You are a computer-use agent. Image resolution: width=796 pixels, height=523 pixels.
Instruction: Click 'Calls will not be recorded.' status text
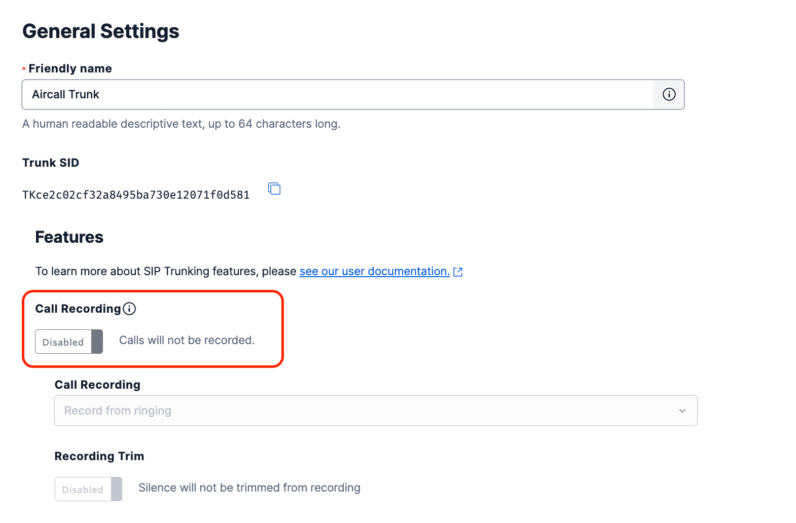coord(187,340)
